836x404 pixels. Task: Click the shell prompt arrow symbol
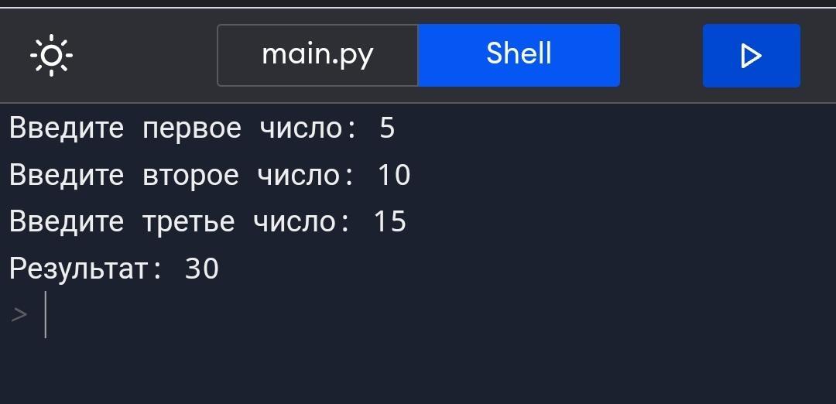(19, 314)
